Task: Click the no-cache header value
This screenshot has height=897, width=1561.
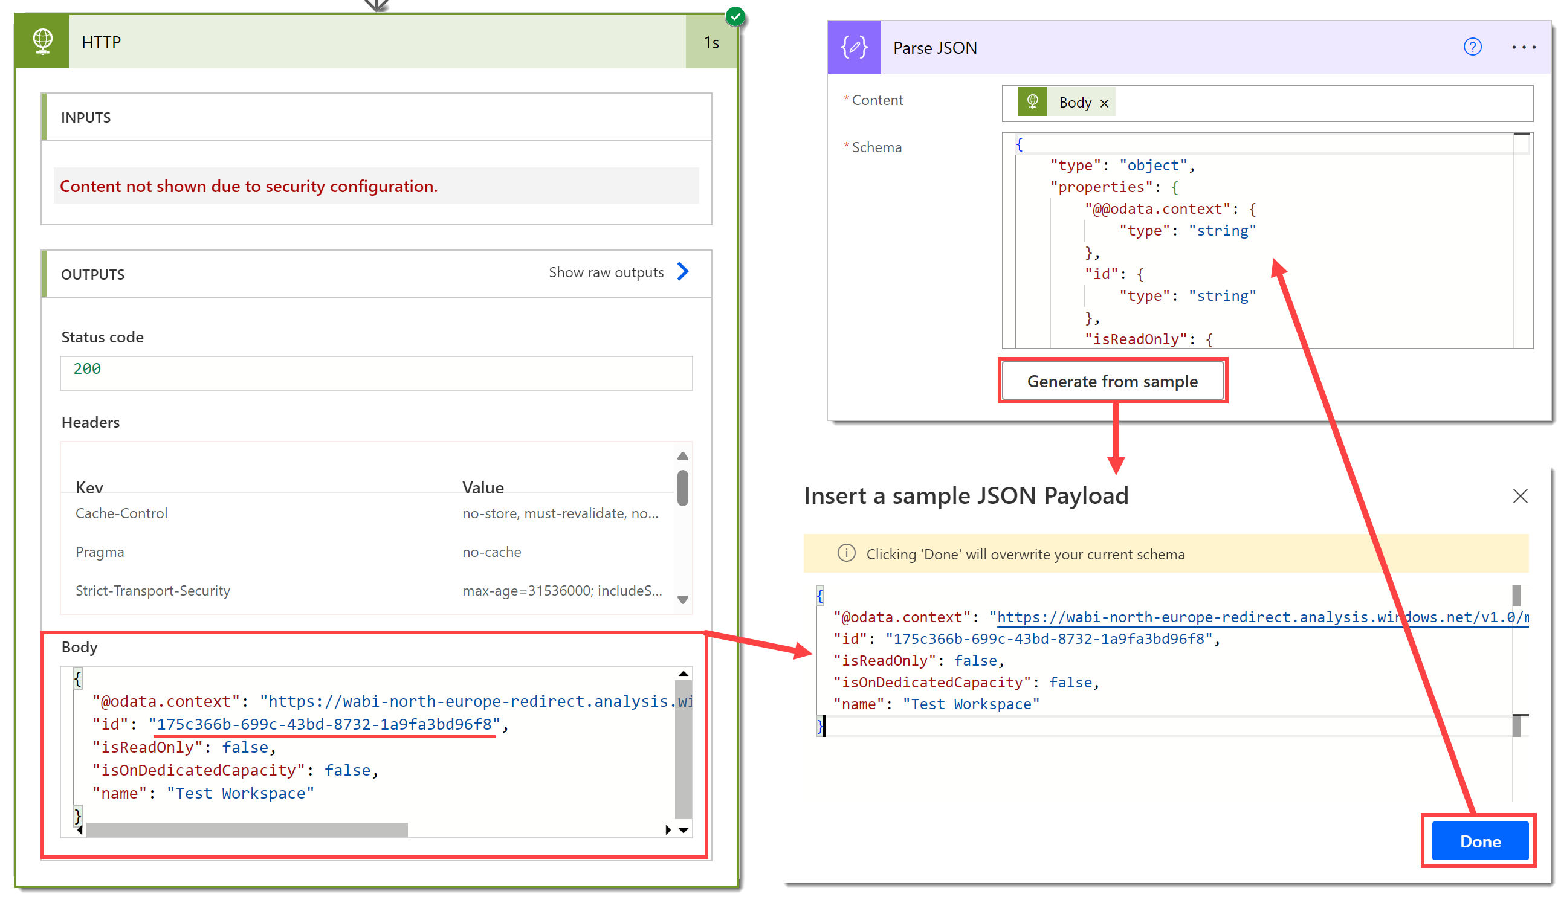Action: click(x=492, y=552)
